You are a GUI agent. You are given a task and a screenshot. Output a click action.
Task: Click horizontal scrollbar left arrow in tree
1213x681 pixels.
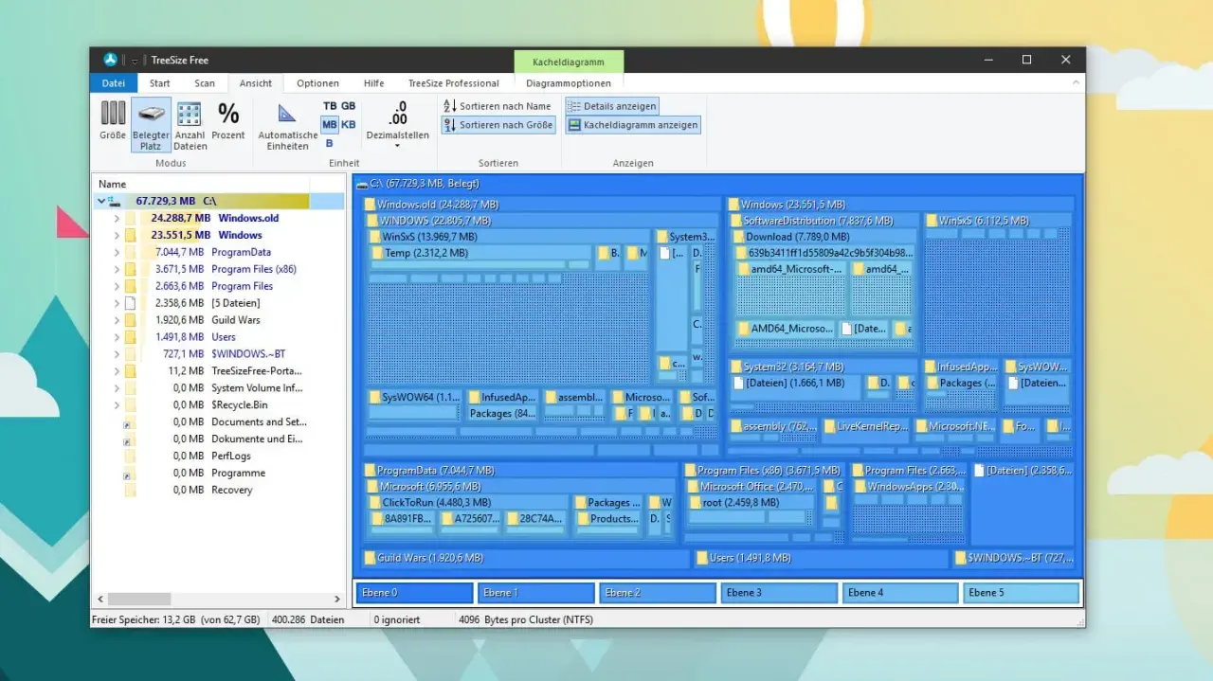coord(99,600)
